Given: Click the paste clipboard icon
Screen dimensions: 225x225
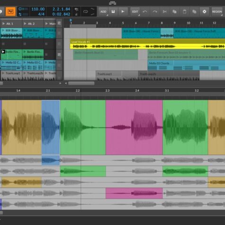Looking at the screenshot, I should (184, 11).
